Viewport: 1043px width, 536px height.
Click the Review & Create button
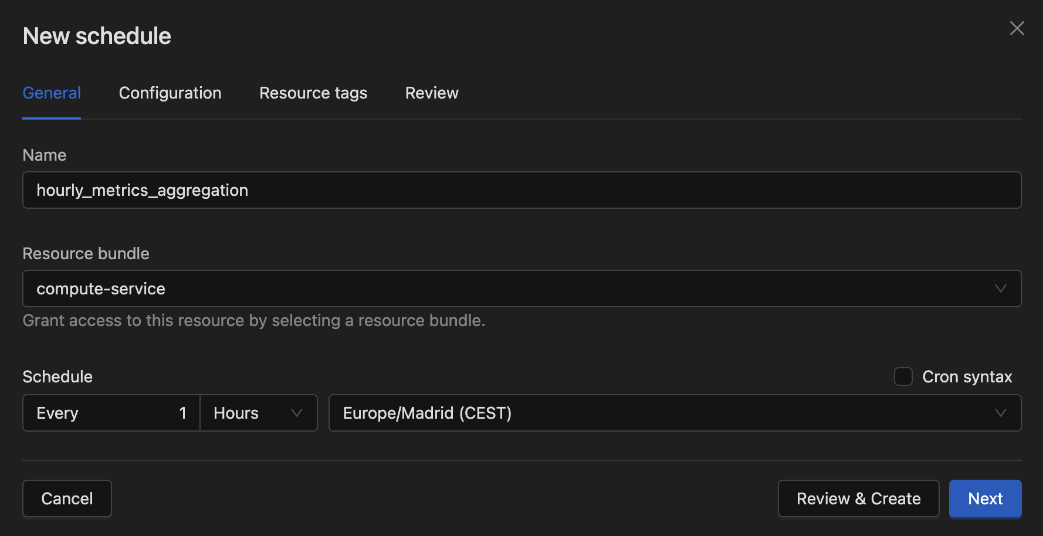tap(858, 498)
